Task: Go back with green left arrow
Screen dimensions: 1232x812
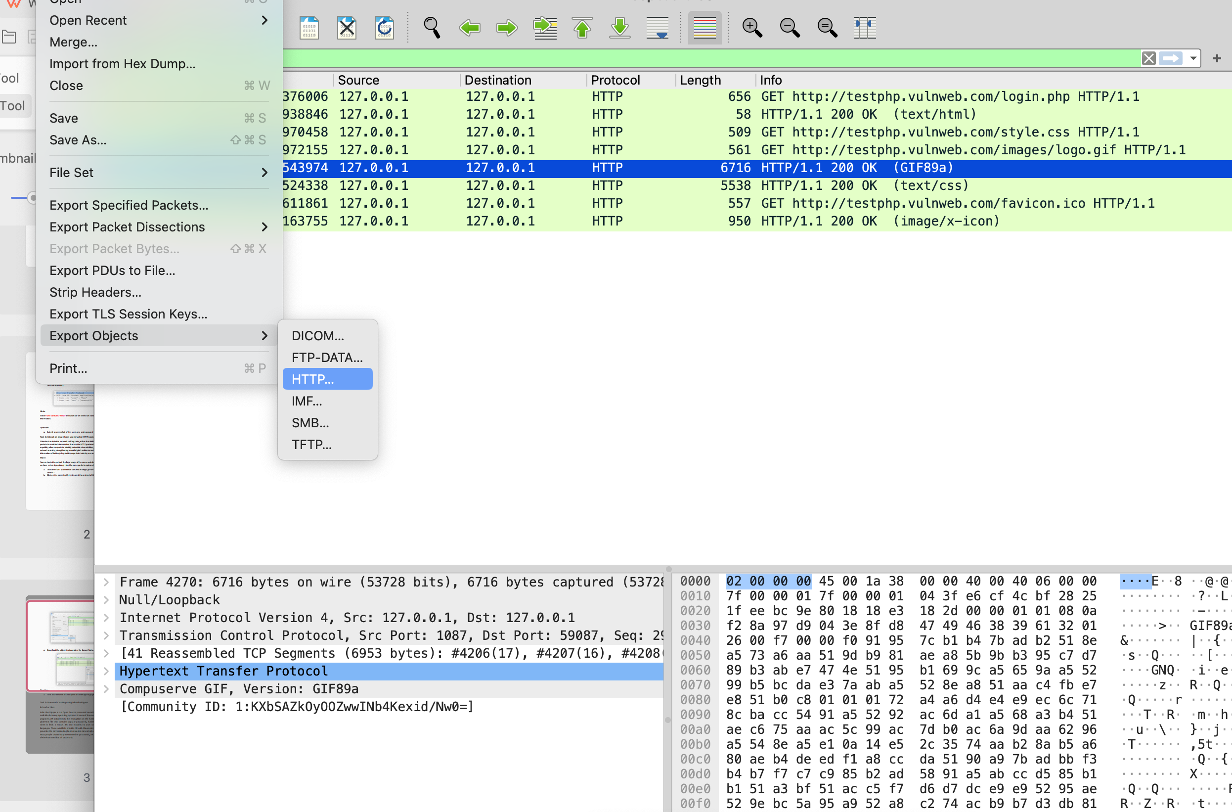Action: (x=470, y=28)
